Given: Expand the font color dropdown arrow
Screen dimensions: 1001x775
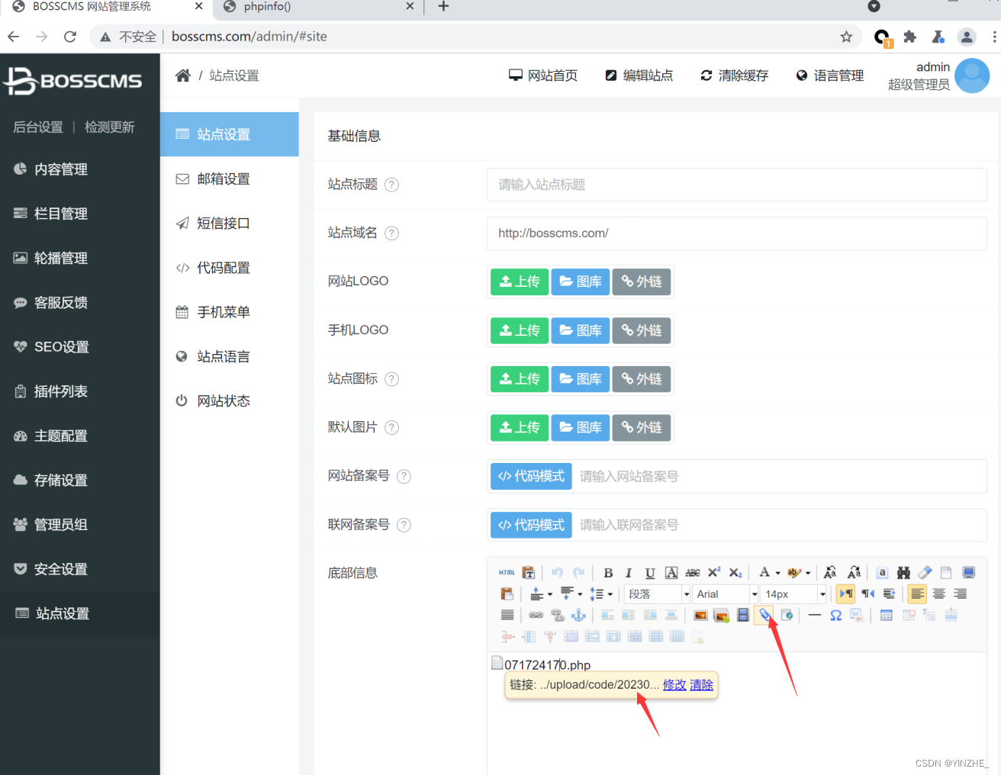Looking at the screenshot, I should click(x=777, y=573).
